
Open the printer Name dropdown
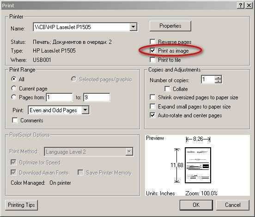point(133,27)
